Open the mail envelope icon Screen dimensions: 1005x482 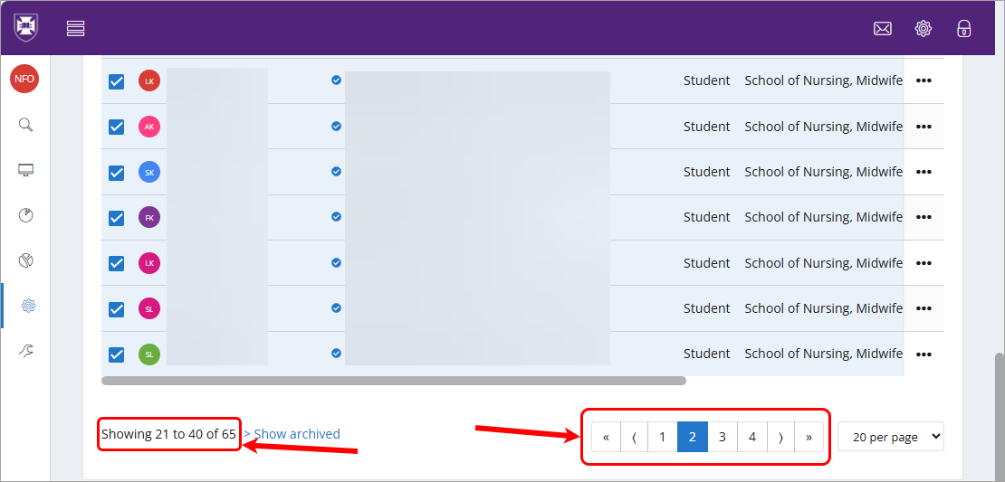tap(883, 28)
